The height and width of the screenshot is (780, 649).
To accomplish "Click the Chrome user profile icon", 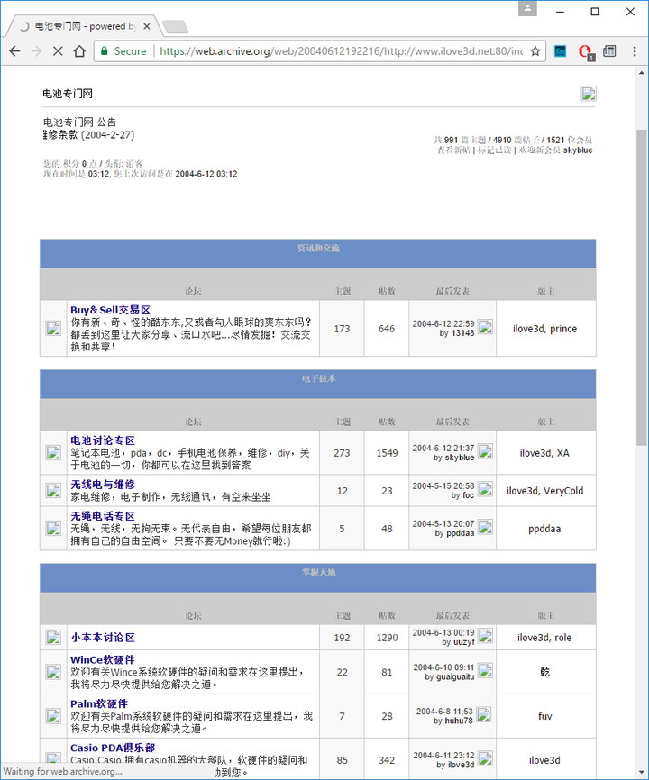I will [528, 9].
